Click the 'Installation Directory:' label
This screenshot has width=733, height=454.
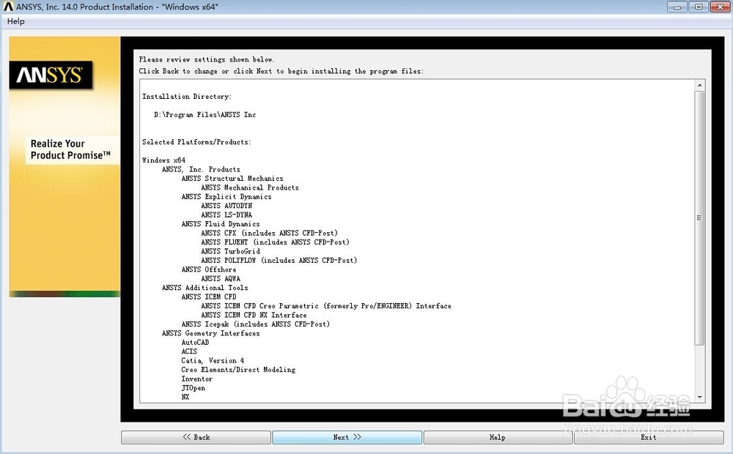(187, 97)
